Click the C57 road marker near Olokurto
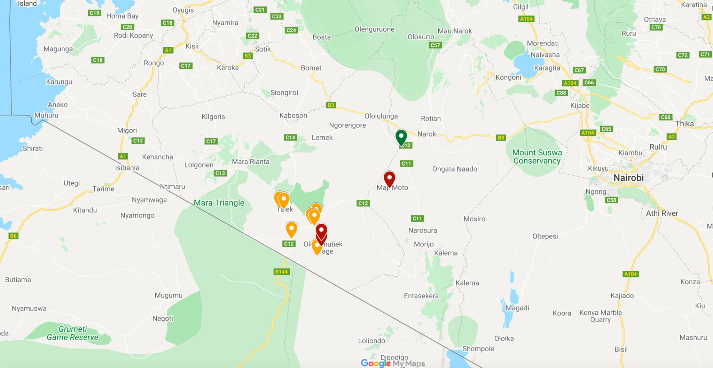Viewport: 713px width, 368px height. (435, 45)
